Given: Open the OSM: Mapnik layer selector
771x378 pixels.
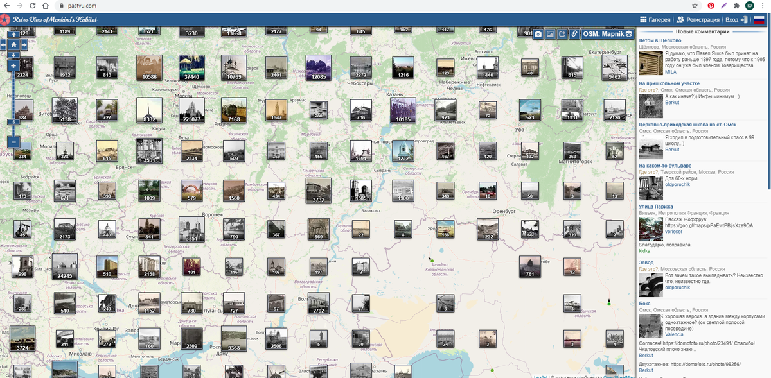Looking at the screenshot, I should tap(608, 34).
